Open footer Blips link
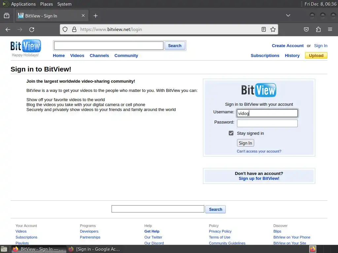Image resolution: width=338 pixels, height=253 pixels. pyautogui.click(x=277, y=231)
